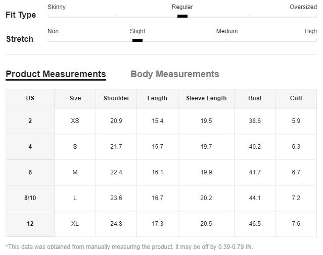This screenshot has width=323, height=255.
Task: Click the Sleeve Length column header
Action: point(206,98)
